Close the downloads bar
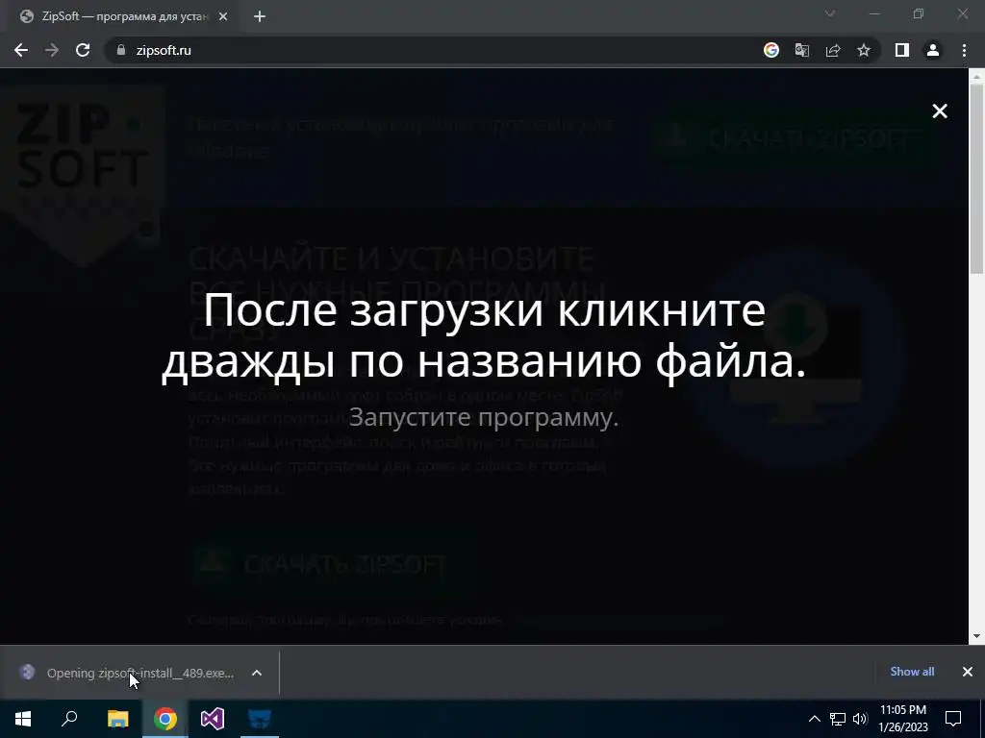Screen dimensions: 985x738 click(x=968, y=672)
